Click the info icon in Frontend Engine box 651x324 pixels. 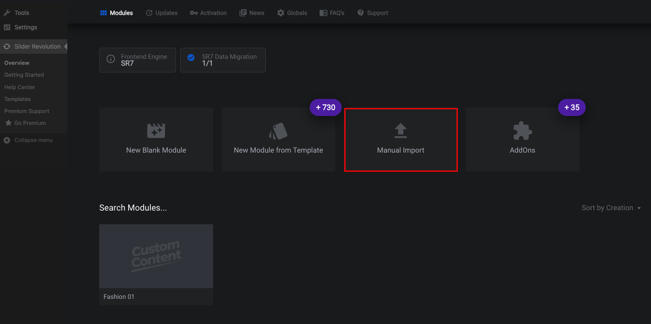coord(111,59)
